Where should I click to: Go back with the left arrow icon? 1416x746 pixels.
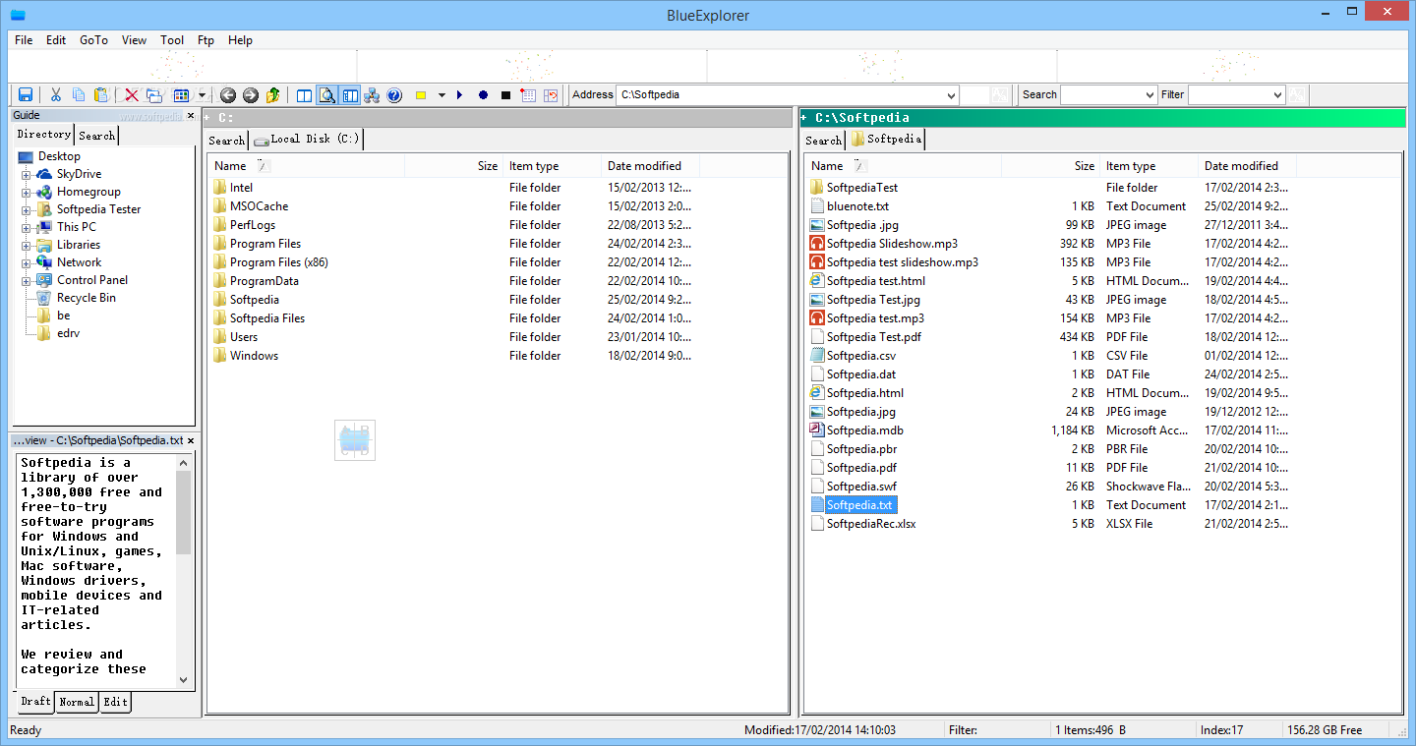point(228,95)
